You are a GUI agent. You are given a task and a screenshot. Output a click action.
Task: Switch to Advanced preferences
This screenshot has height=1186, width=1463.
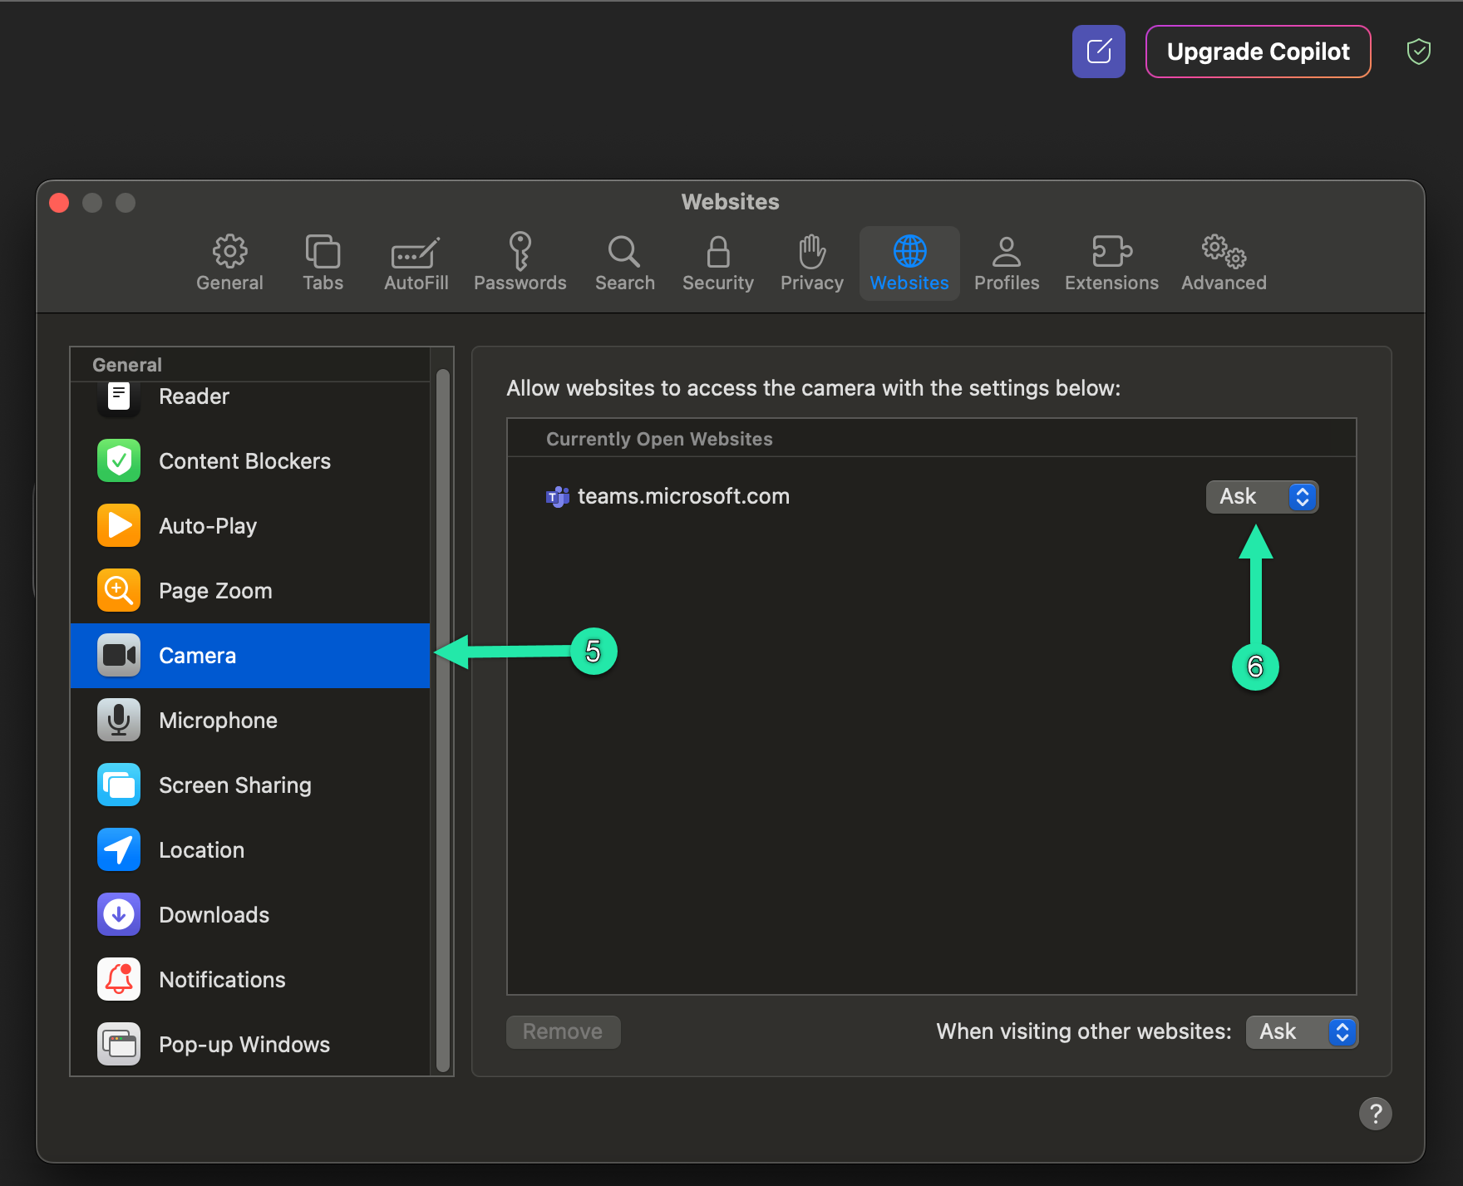pos(1224,263)
